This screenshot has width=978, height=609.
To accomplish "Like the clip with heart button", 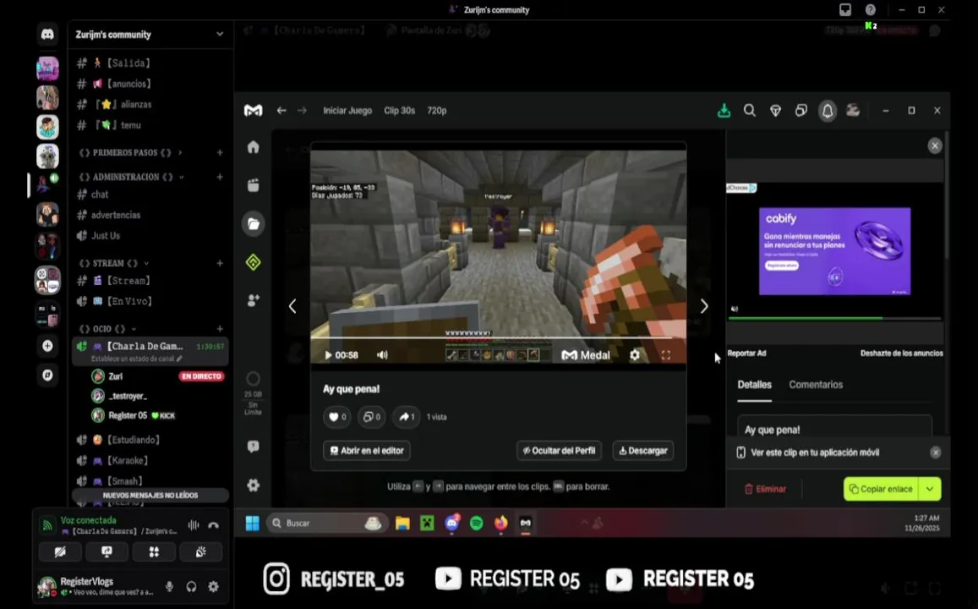I will tap(336, 417).
